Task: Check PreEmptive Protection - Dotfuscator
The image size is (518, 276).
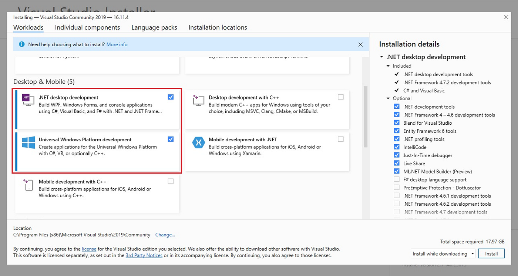Action: pos(397,188)
